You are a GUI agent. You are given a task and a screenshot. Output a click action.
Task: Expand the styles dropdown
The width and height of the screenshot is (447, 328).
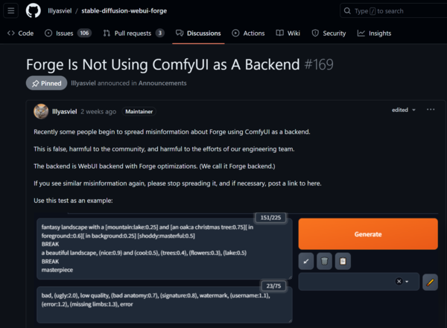408,282
